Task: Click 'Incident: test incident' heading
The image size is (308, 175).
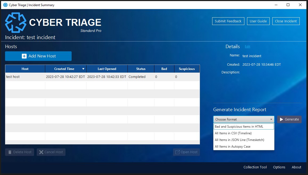Action: [30, 37]
